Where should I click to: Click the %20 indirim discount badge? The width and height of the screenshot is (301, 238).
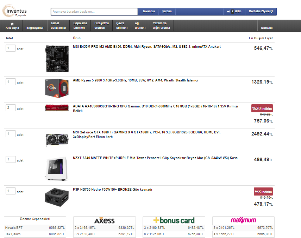pos(262,108)
